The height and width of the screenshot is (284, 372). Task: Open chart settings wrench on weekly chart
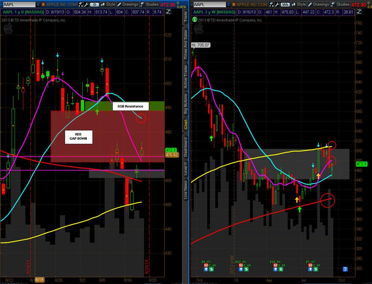click(277, 4)
